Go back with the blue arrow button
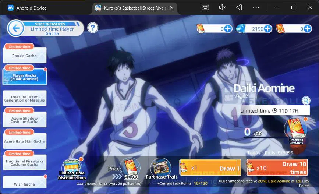The width and height of the screenshot is (319, 194). (15, 28)
